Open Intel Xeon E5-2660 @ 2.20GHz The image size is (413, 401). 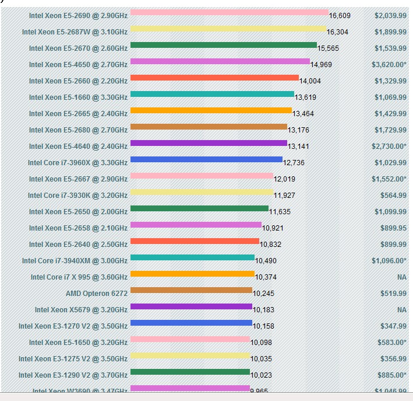[x=78, y=81]
